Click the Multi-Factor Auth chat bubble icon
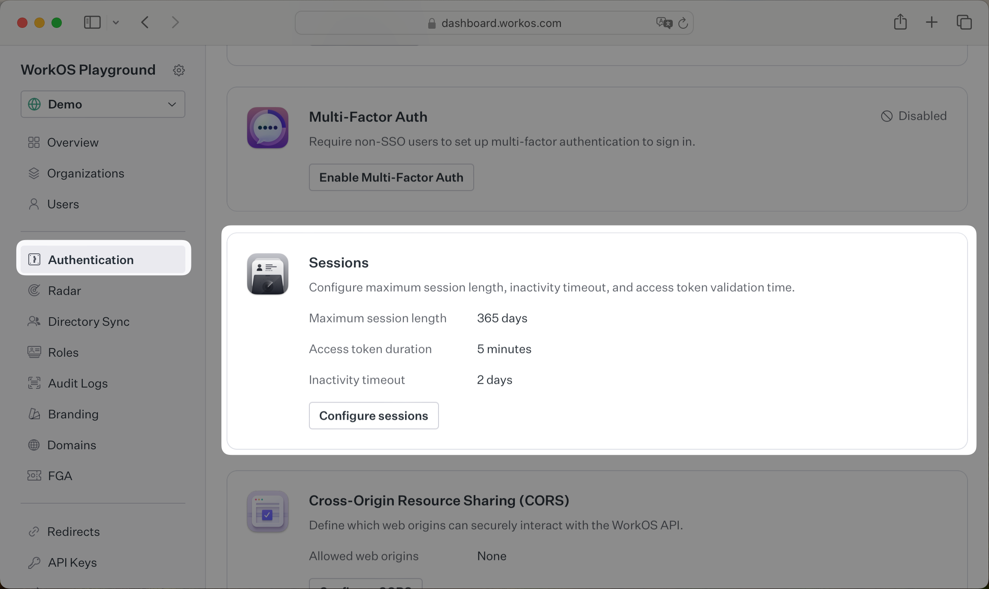Viewport: 989px width, 589px height. [x=267, y=128]
